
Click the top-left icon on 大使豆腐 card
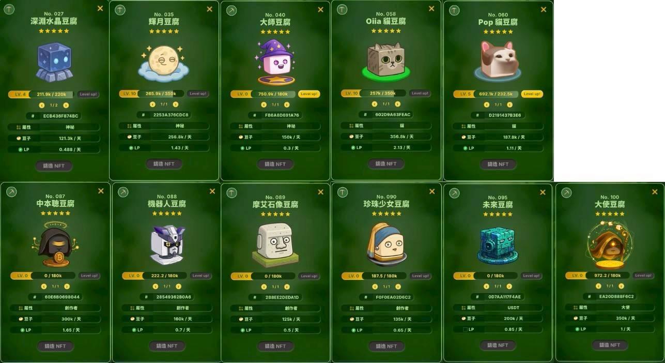point(566,193)
